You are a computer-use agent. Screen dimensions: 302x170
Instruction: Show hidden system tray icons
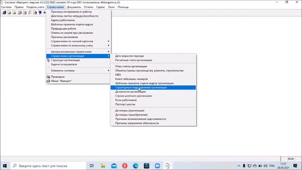click(239, 166)
